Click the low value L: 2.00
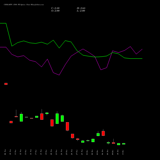The image size is (160, 160). 81,11
